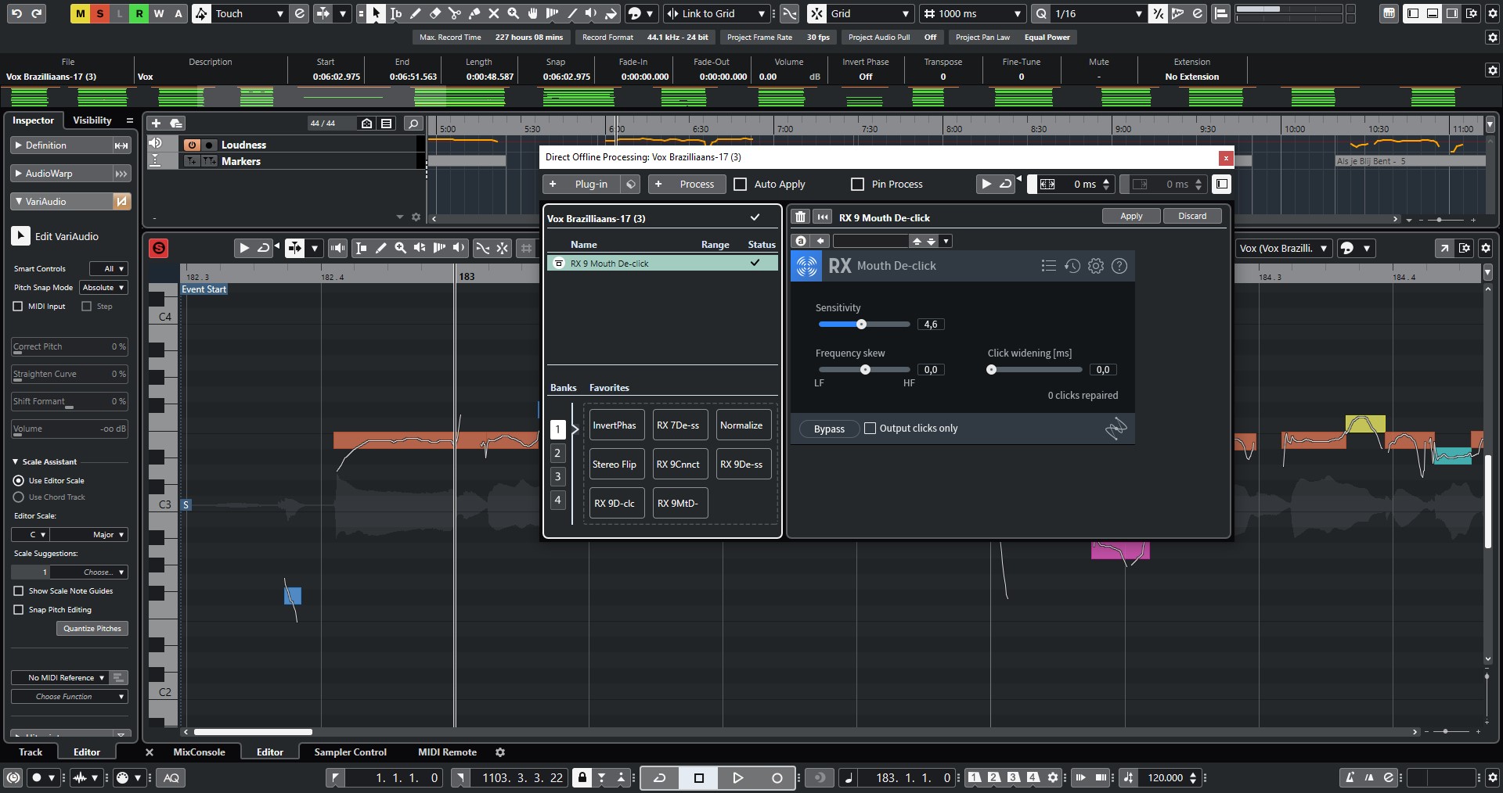The width and height of the screenshot is (1503, 793).
Task: Open Smart Controls All dropdown
Action: [x=108, y=269]
